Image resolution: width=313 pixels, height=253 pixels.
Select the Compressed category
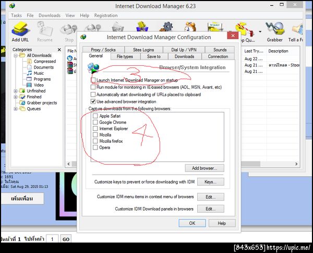[45, 61]
